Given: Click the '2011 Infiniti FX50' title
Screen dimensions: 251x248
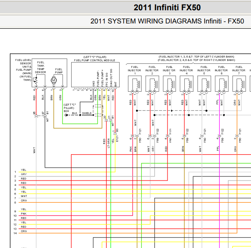Looking at the screenshot, I should click(x=167, y=7).
